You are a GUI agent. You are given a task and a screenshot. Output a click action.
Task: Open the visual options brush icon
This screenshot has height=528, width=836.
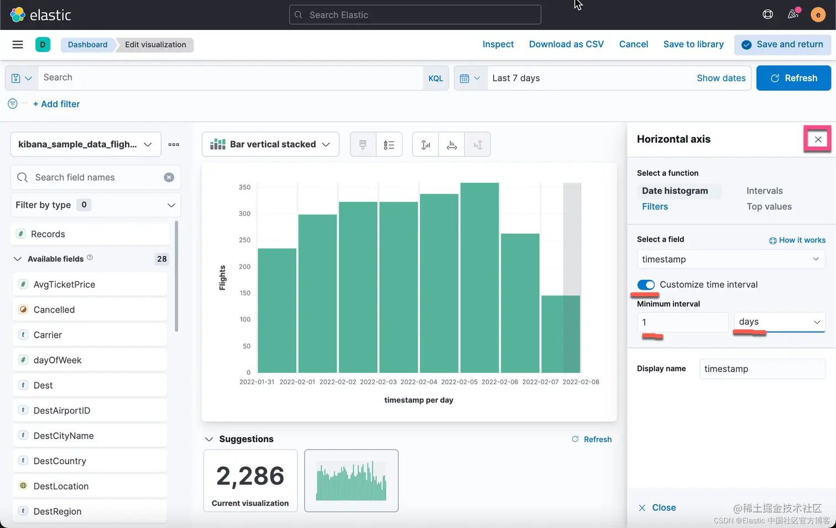[363, 145]
